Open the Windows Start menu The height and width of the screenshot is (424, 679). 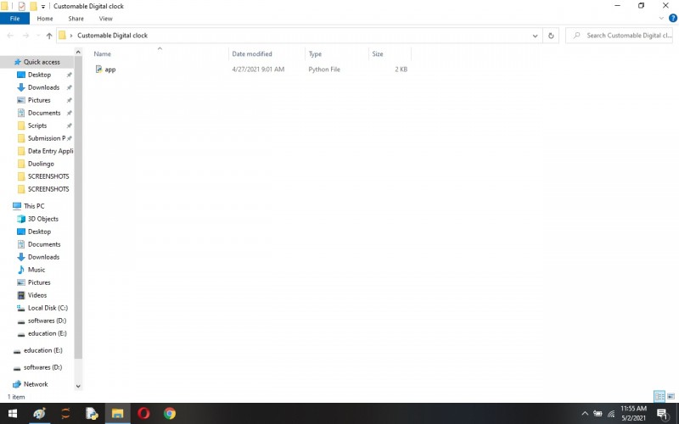tap(13, 414)
